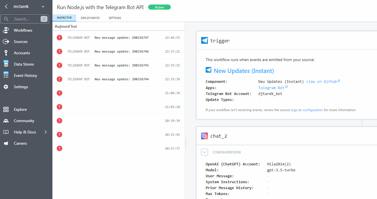The height and width of the screenshot is (199, 377).
Task: Click error icon of the 22:33:39 event
Action: tap(59, 79)
